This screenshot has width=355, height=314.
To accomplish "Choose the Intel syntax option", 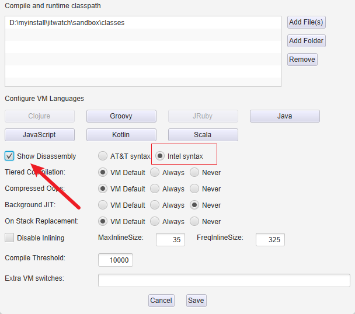I will 161,156.
